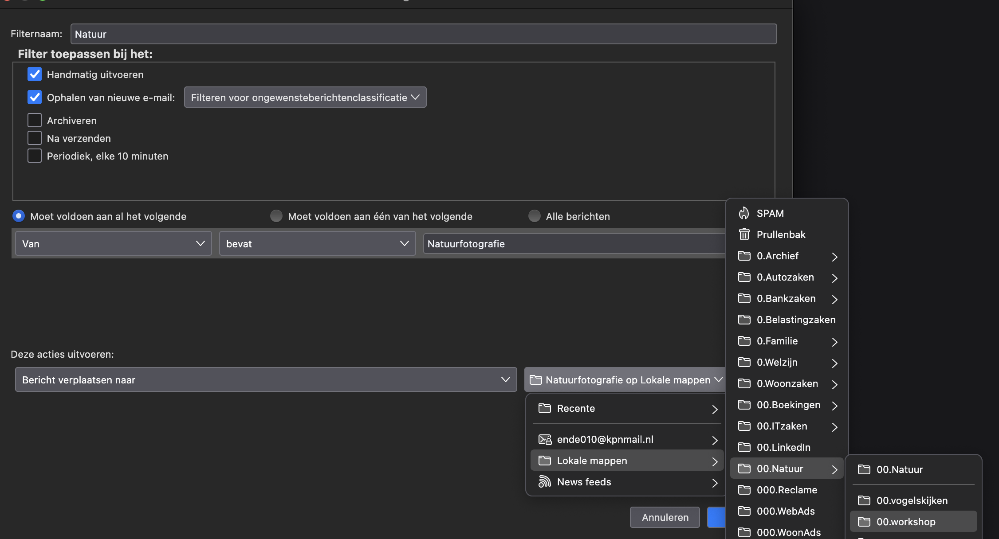Click the ende010@kpnmail.nl account mail icon

(544, 439)
